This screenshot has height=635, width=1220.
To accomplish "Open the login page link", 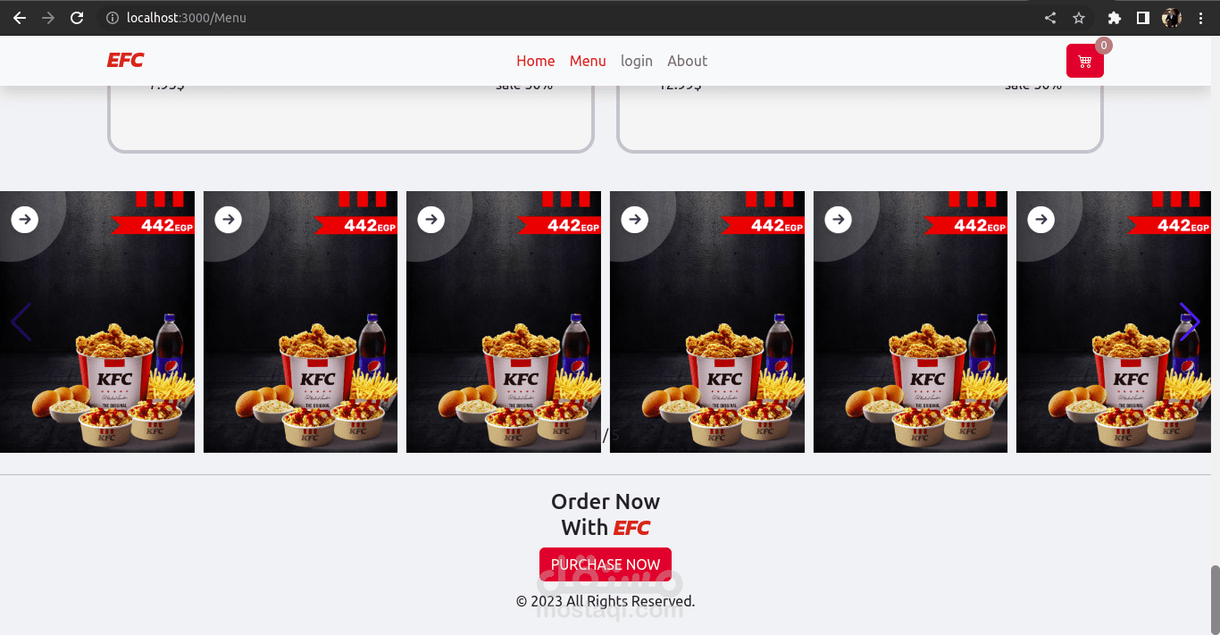I will click(x=637, y=61).
